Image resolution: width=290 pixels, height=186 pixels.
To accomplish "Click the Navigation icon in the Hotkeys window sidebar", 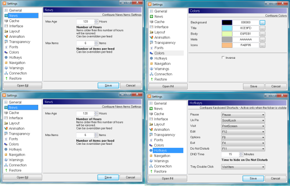I will pos(151,156).
